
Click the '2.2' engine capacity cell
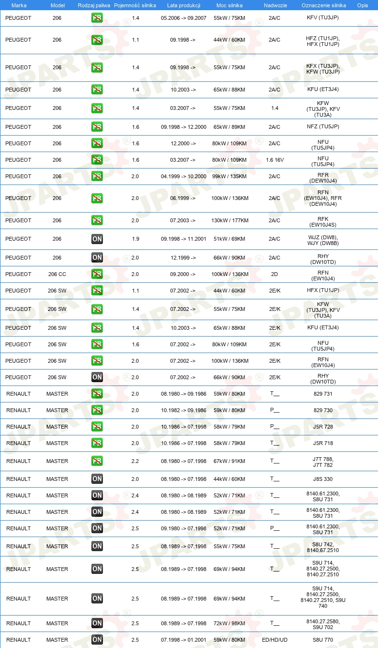coord(135,462)
